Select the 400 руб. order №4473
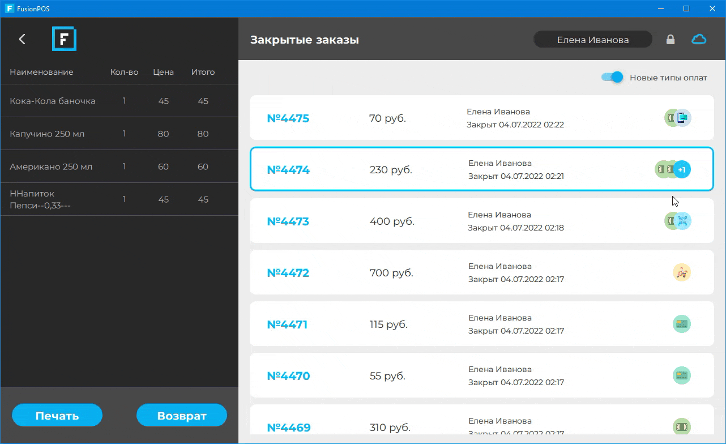Image resolution: width=726 pixels, height=444 pixels. click(x=392, y=221)
